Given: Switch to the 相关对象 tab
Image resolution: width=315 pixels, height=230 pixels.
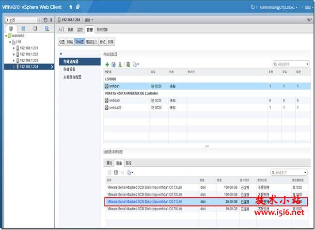Looking at the screenshot, I should click(102, 30).
